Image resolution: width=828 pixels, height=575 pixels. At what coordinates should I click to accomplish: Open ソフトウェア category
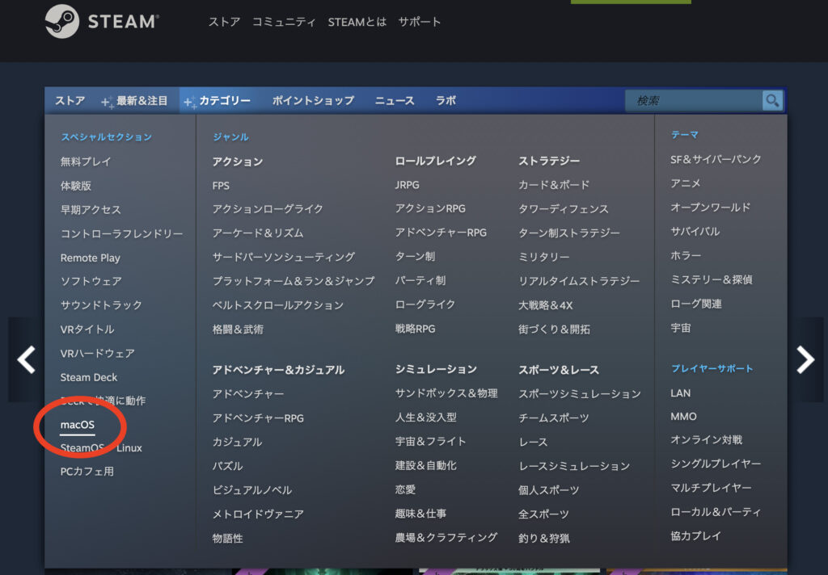(x=91, y=281)
